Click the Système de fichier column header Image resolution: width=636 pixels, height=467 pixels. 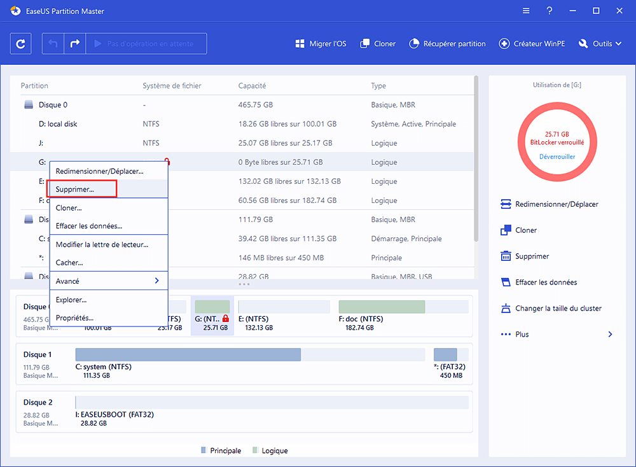(172, 86)
